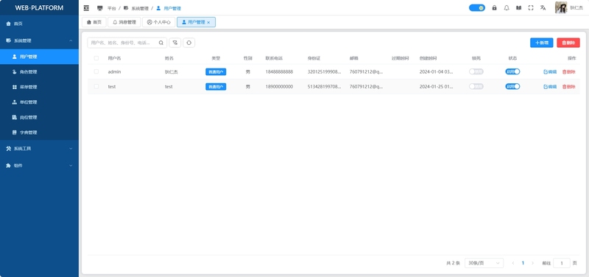Select 用户管理 in the sidebar
This screenshot has width=589, height=277.
click(x=39, y=57)
